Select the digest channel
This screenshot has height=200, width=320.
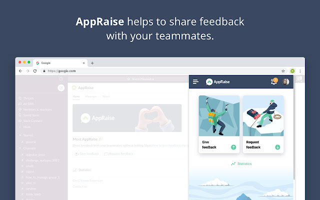(x=28, y=171)
